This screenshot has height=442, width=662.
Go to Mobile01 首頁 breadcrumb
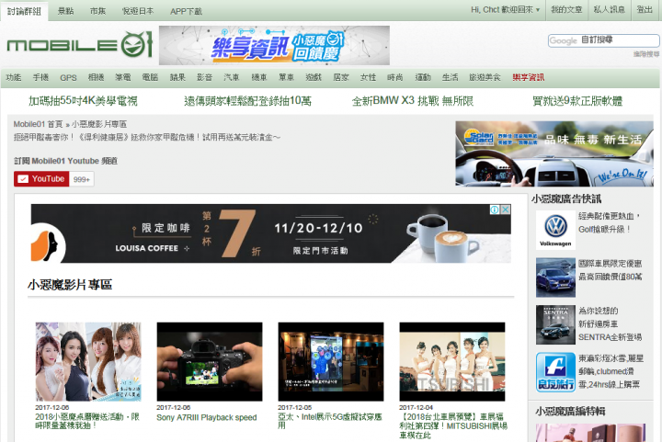click(38, 124)
